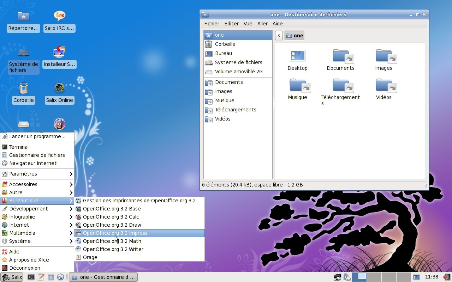This screenshot has height=282, width=452.
Task: Select À propos de Xfce
Action: tap(37, 260)
